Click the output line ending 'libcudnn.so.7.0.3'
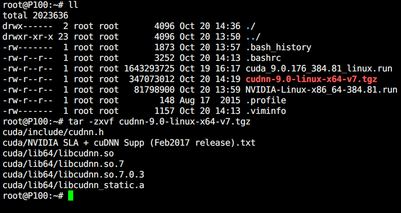 (x=73, y=175)
